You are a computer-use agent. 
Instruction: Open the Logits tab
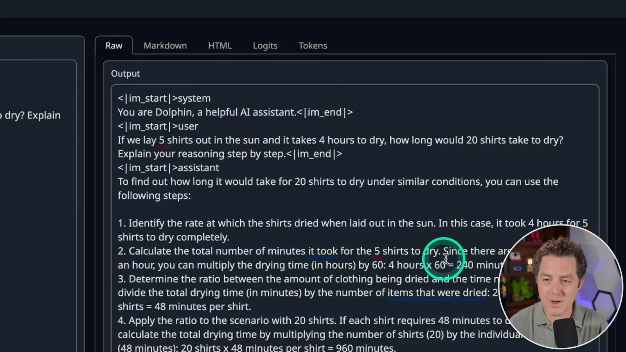tap(265, 45)
